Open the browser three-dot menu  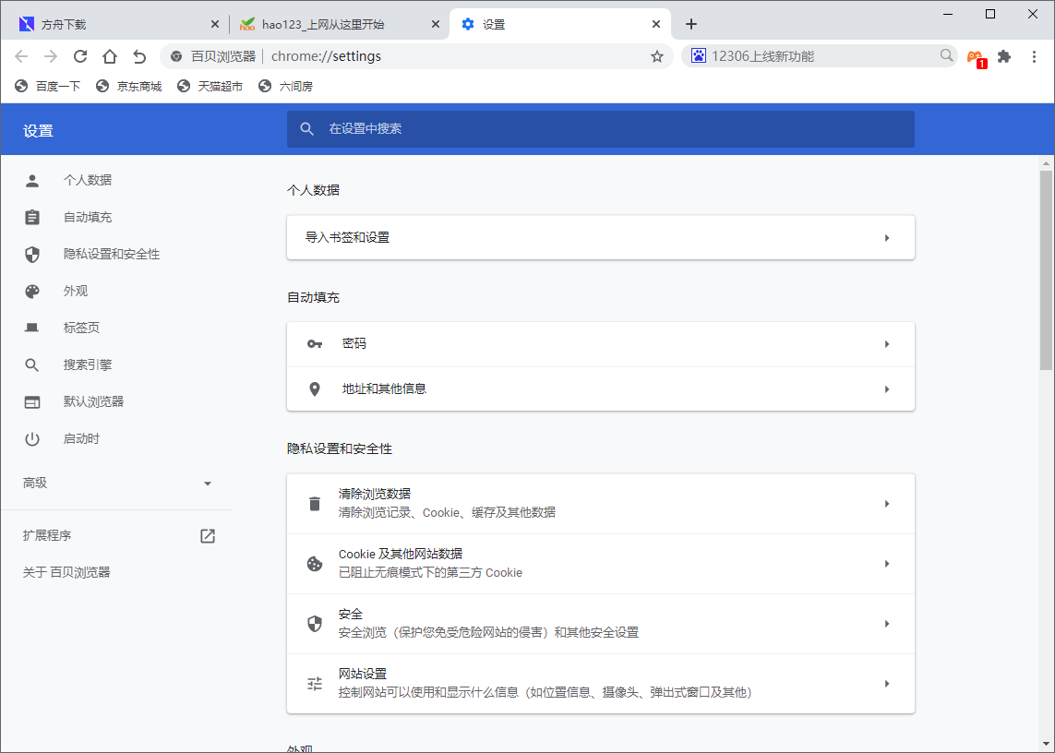pos(1034,56)
